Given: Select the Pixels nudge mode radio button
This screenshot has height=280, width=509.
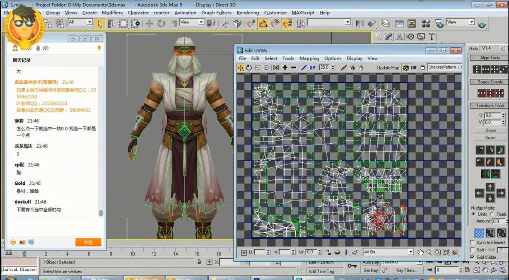Looking at the screenshot, I should point(492,214).
